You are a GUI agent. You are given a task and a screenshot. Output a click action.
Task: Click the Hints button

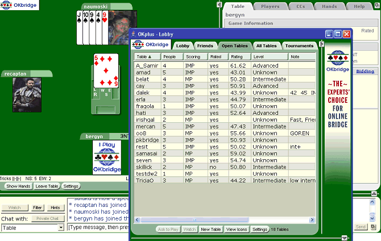click(x=55, y=207)
